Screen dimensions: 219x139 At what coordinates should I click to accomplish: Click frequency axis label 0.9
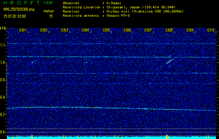coord(3,80)
